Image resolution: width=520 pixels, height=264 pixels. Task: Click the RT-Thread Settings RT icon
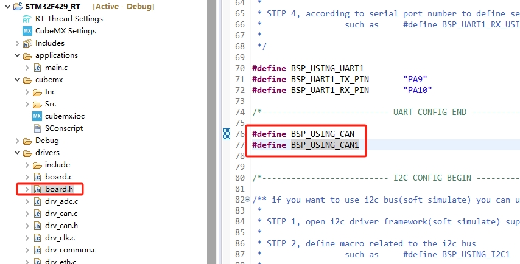coord(27,19)
